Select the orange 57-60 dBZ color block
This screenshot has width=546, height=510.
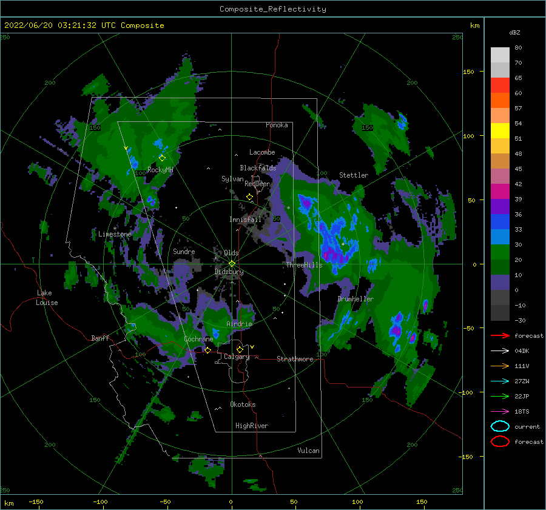[500, 100]
